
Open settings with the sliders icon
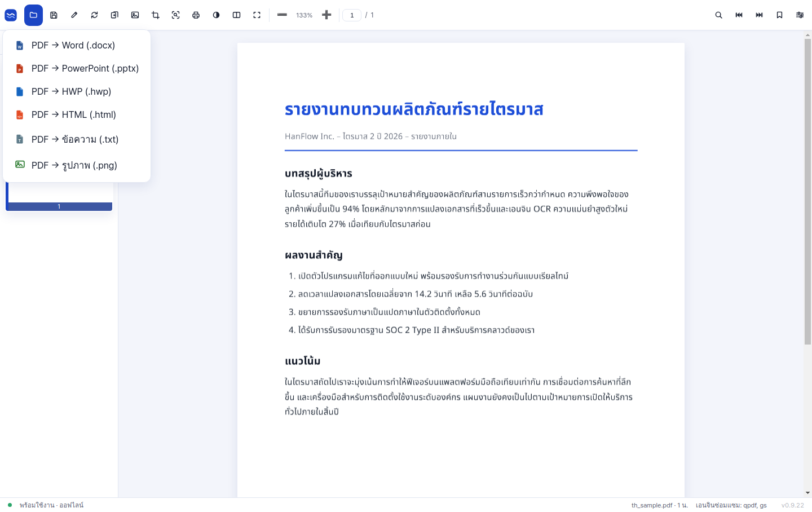point(800,15)
